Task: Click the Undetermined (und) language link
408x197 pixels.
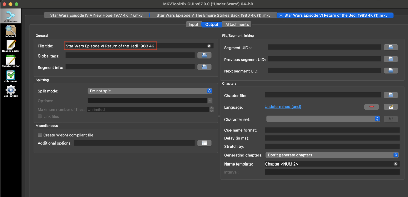Action: (283, 107)
